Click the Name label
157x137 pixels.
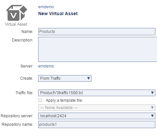[27, 32]
